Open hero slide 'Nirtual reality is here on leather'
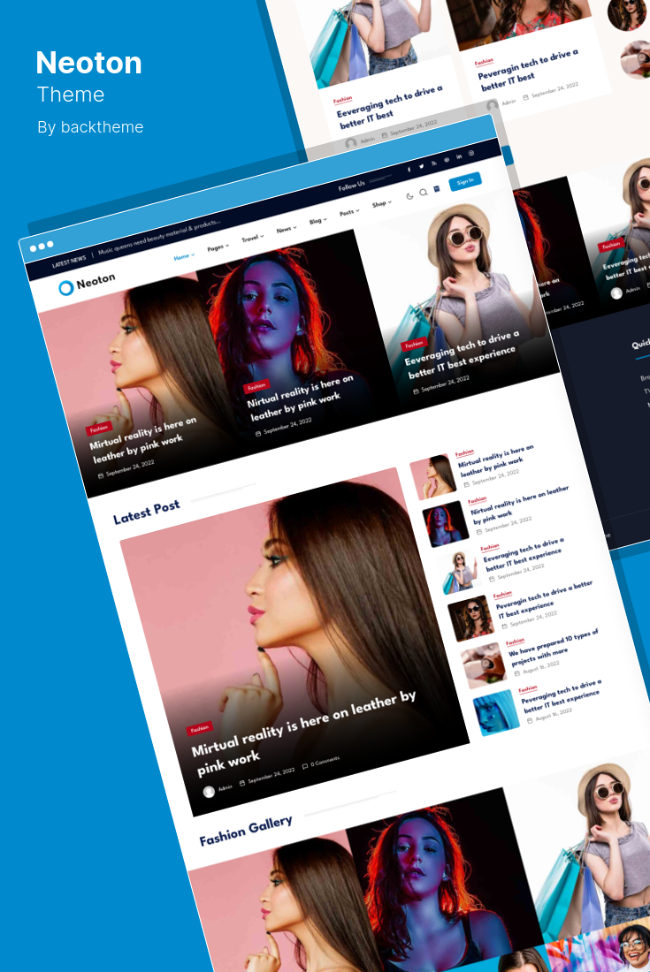Viewport: 650px width, 972px height. coord(300,398)
